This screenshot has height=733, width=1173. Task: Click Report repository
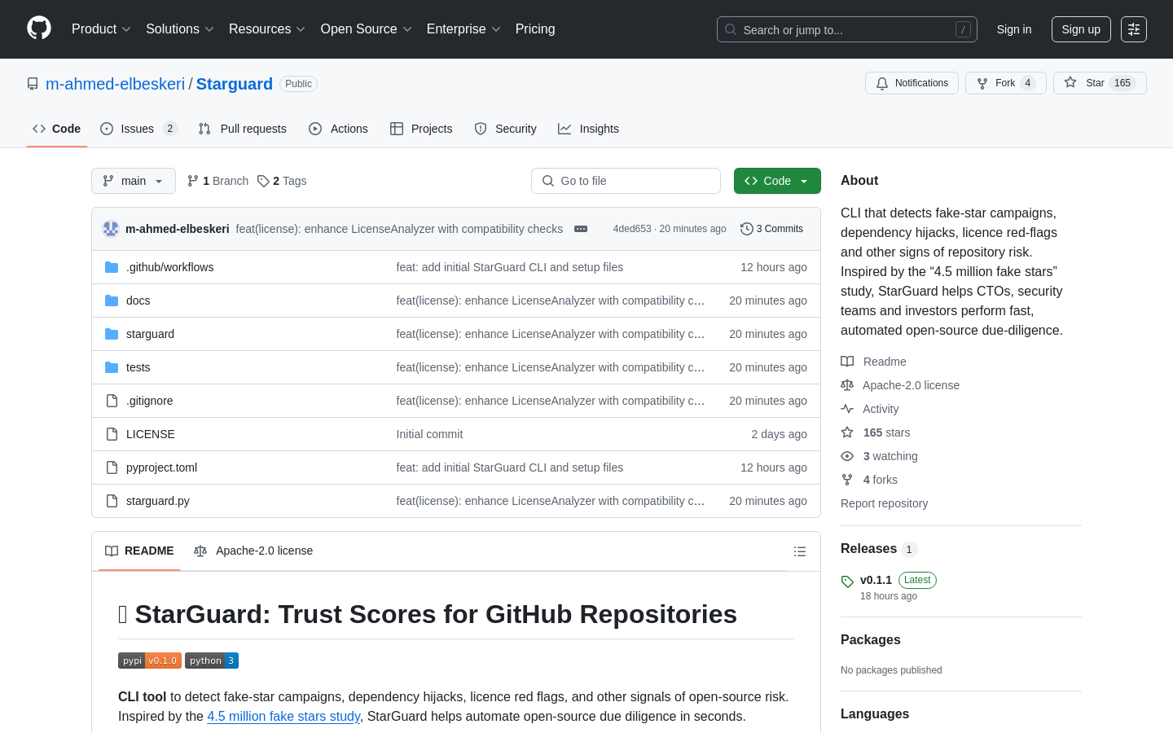(884, 503)
